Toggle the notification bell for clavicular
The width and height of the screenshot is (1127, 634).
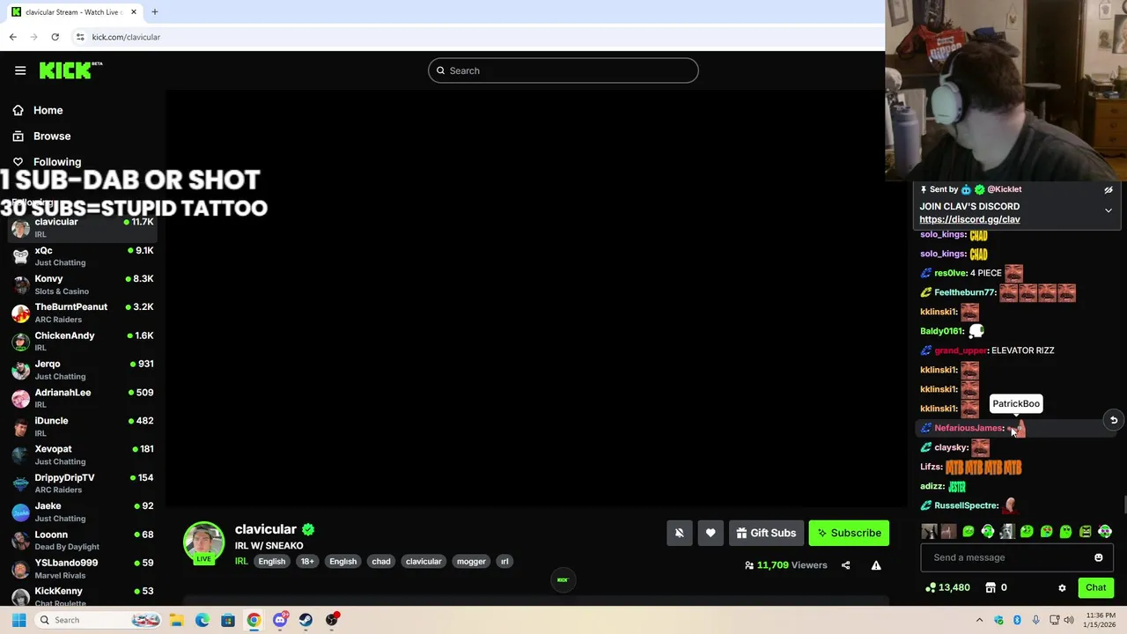click(679, 533)
